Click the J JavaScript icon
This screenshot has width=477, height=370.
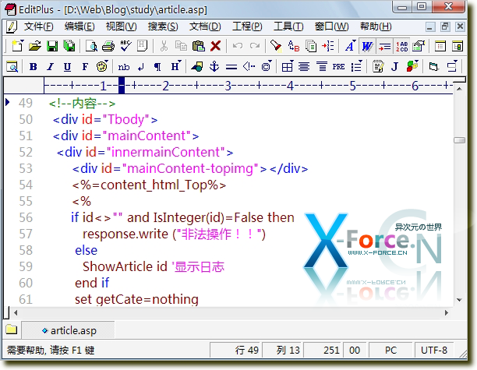coord(394,66)
